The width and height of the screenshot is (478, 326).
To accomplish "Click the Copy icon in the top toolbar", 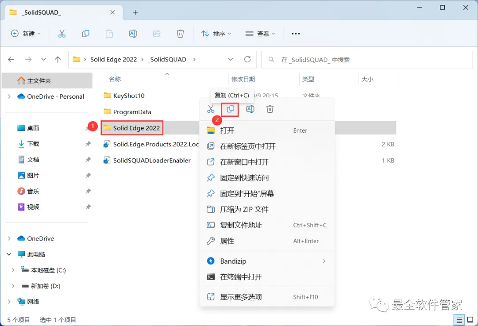I will coord(86,34).
